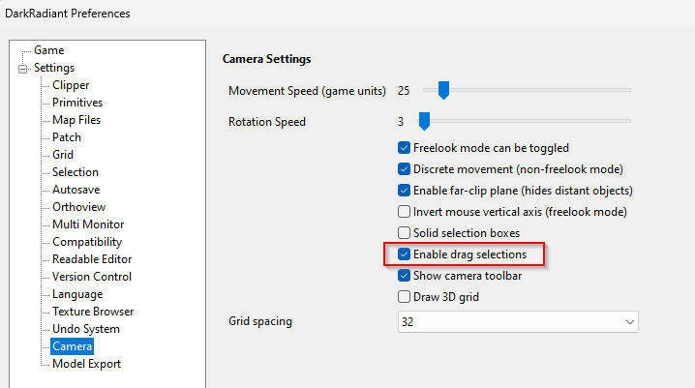
Task: Toggle Invert mouse vertical axis
Action: pyautogui.click(x=405, y=212)
